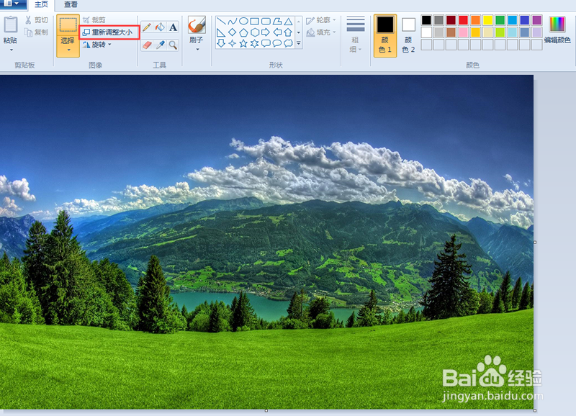Choose the Pentagon shape
Screen dimensions: 576x416
(x=243, y=32)
